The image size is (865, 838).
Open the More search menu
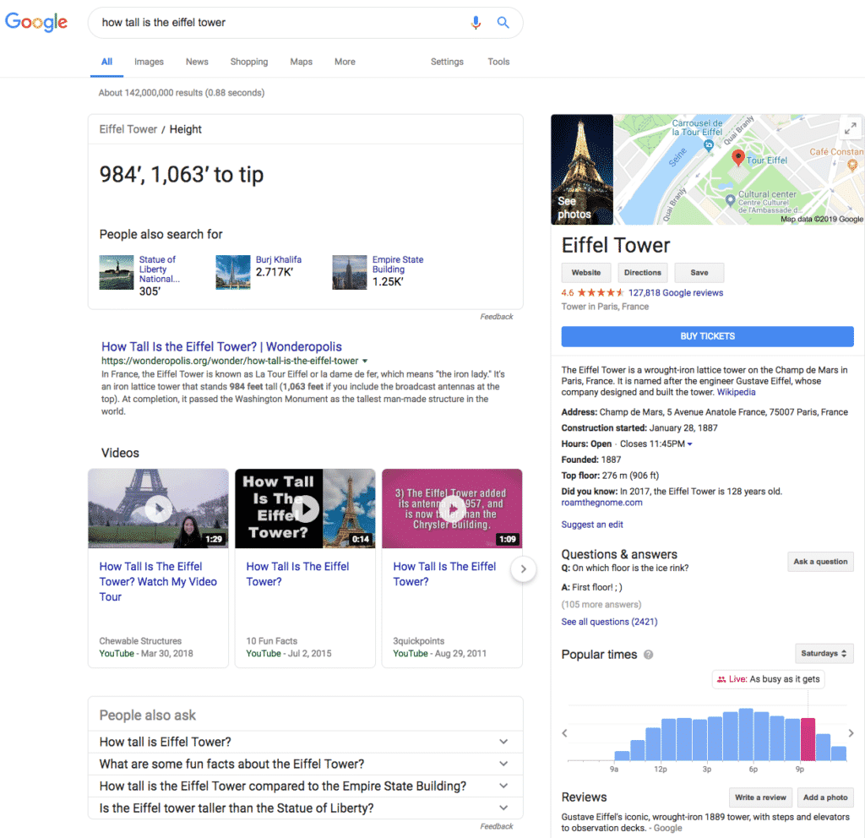pos(345,62)
